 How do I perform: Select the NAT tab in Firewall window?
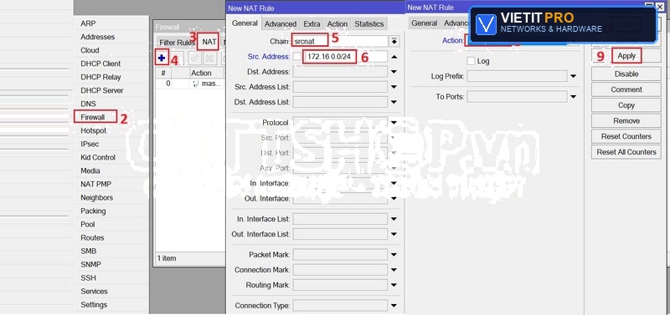[x=209, y=43]
